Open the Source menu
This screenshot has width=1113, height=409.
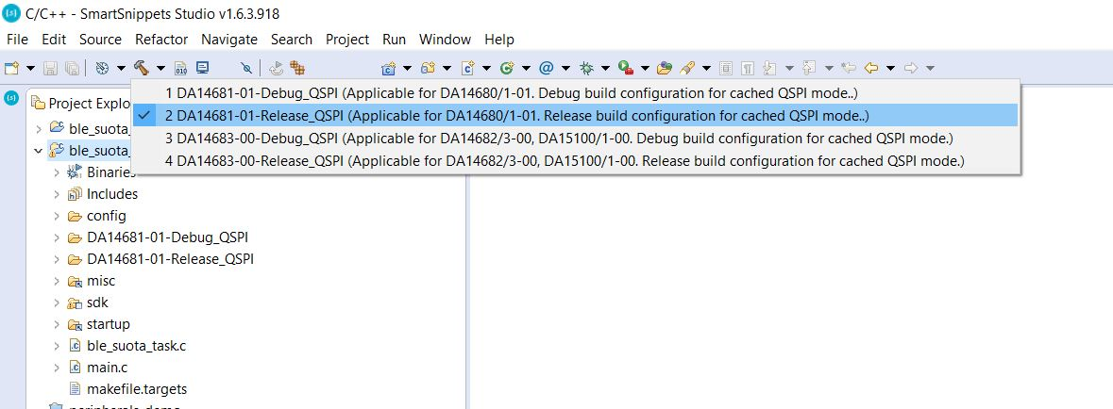tap(100, 40)
